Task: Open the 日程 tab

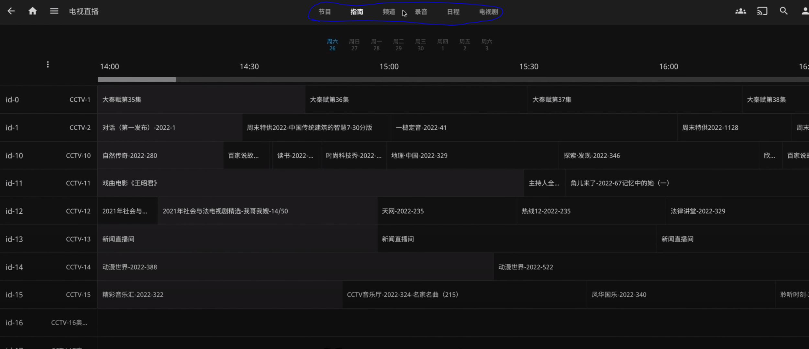Action: 453,12
